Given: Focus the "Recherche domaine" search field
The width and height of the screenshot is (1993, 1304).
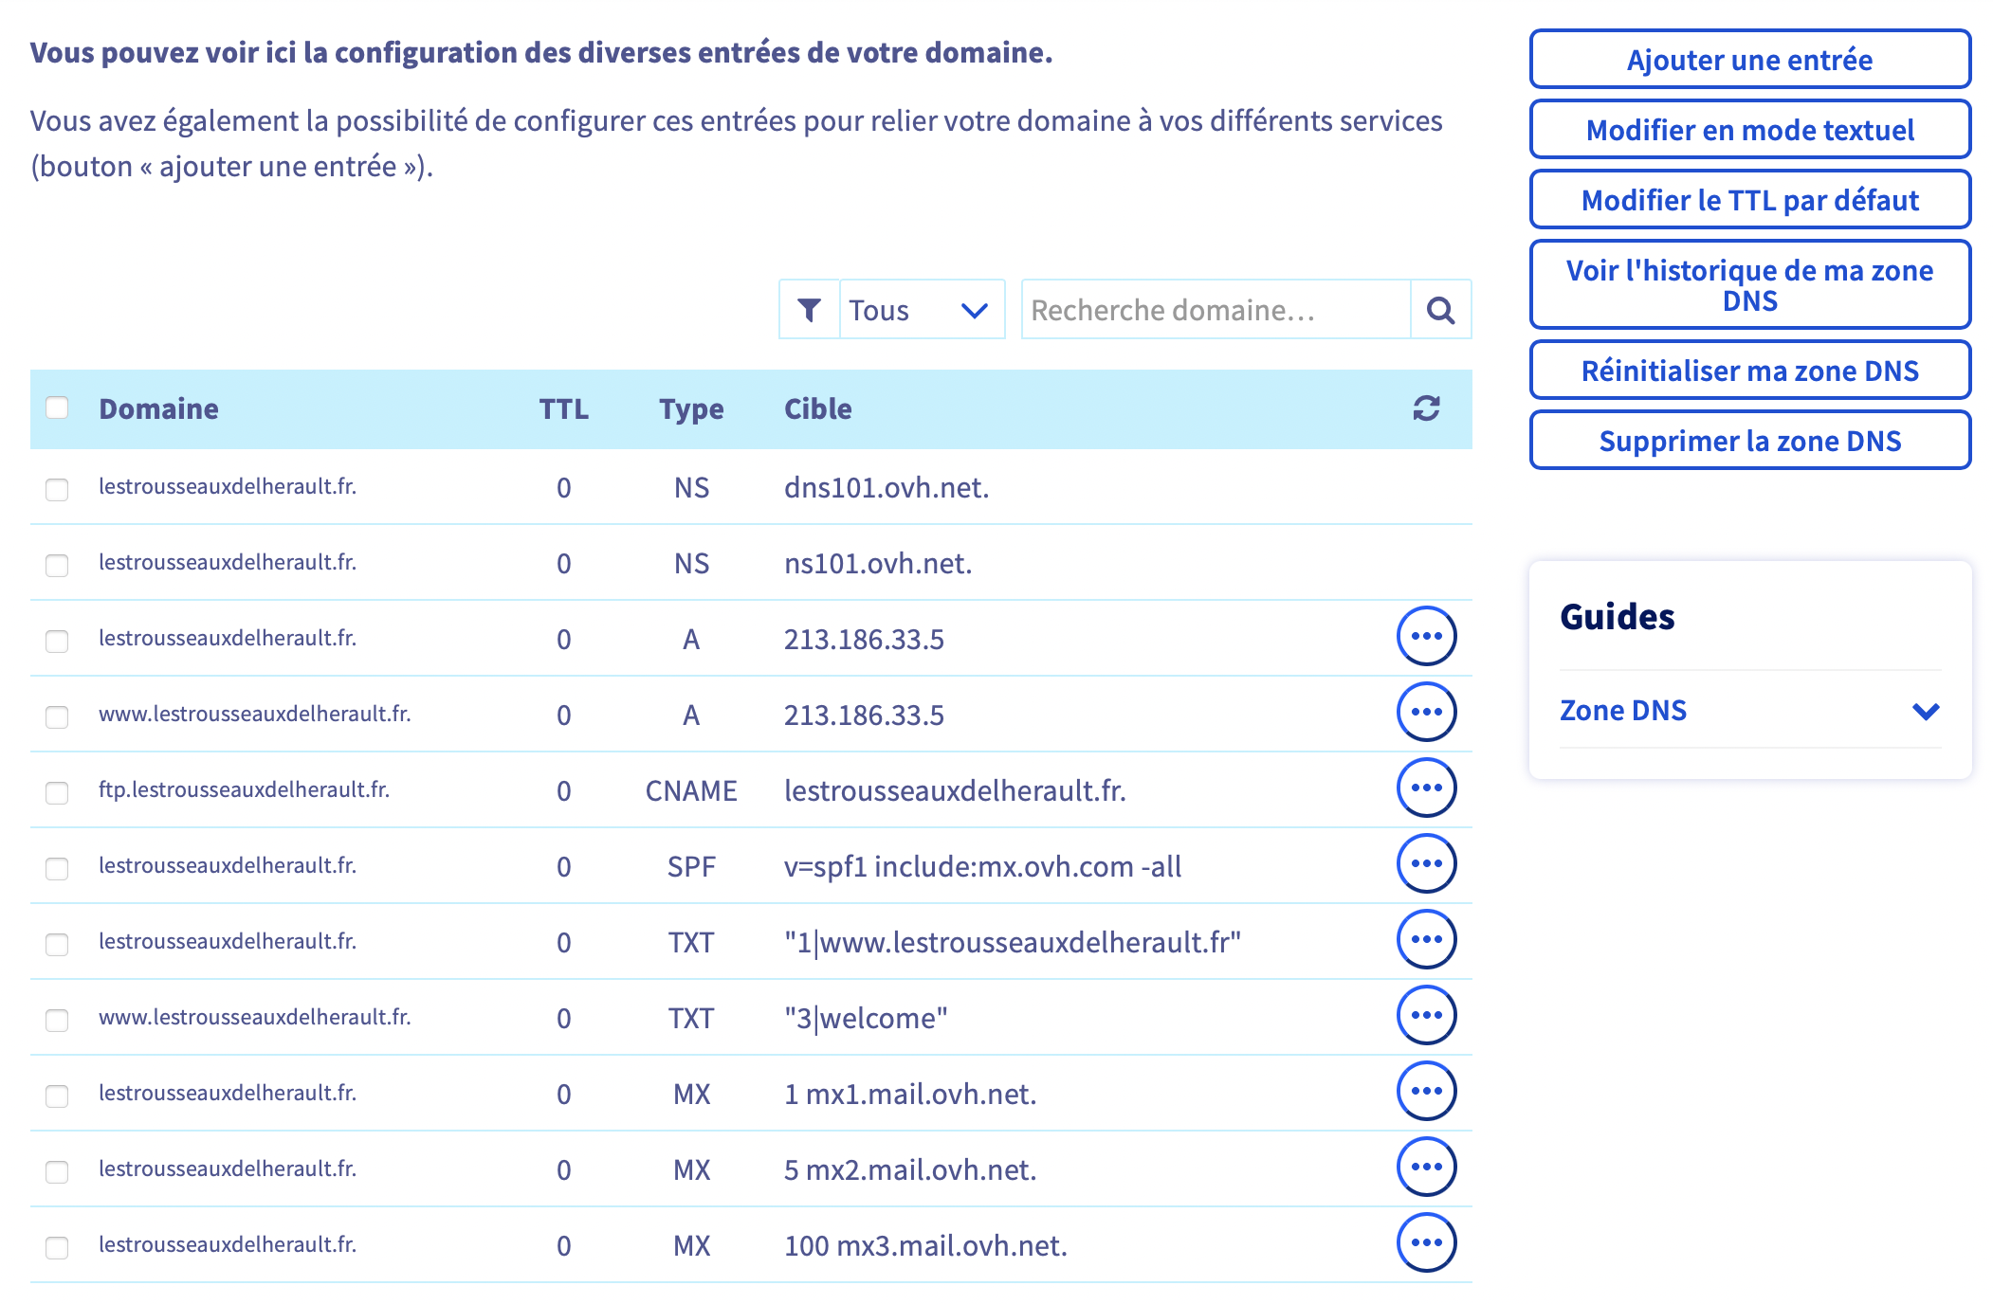Looking at the screenshot, I should click(1215, 310).
